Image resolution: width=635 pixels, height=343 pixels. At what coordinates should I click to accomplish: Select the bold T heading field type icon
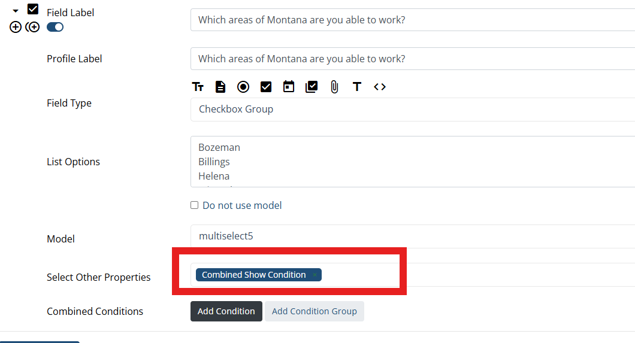(357, 87)
